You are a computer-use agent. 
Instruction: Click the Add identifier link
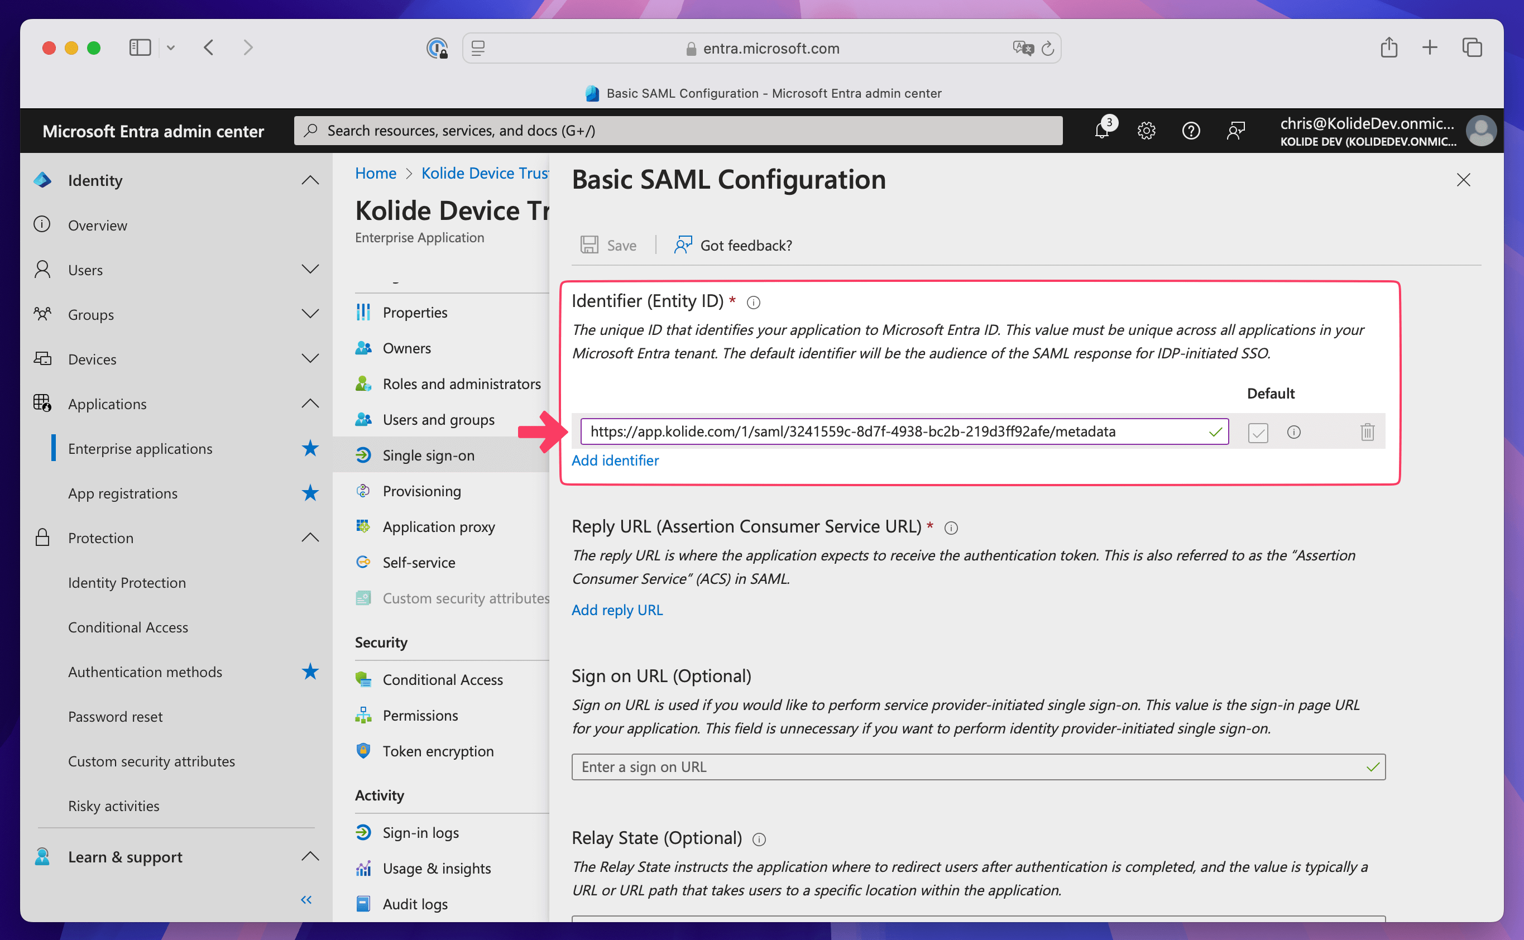[x=615, y=460]
